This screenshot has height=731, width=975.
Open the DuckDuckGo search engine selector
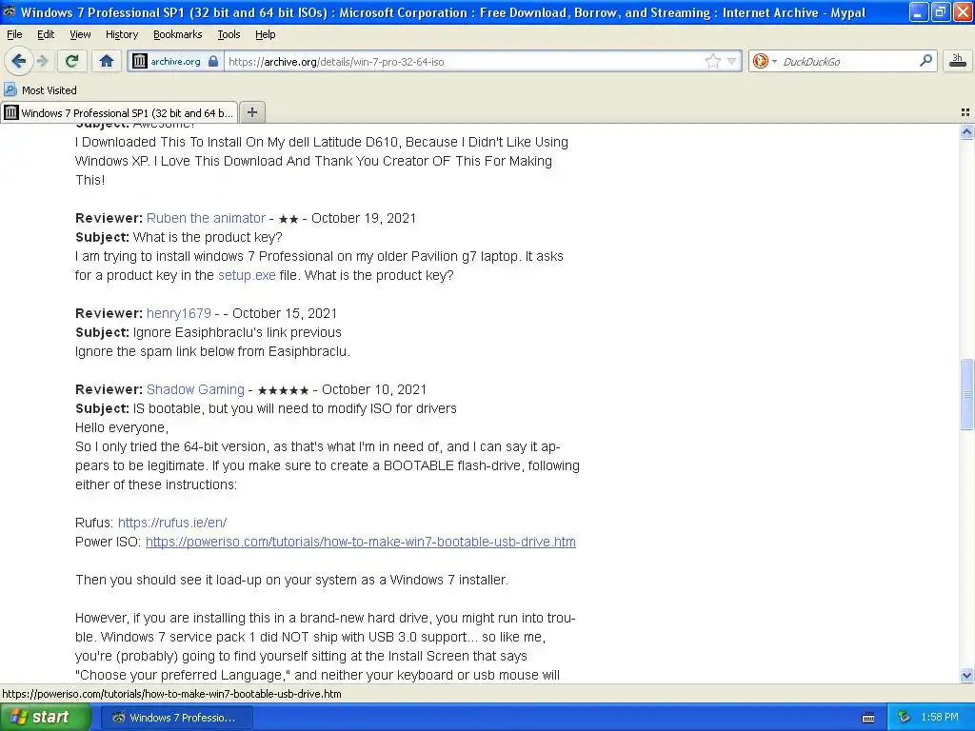(765, 61)
